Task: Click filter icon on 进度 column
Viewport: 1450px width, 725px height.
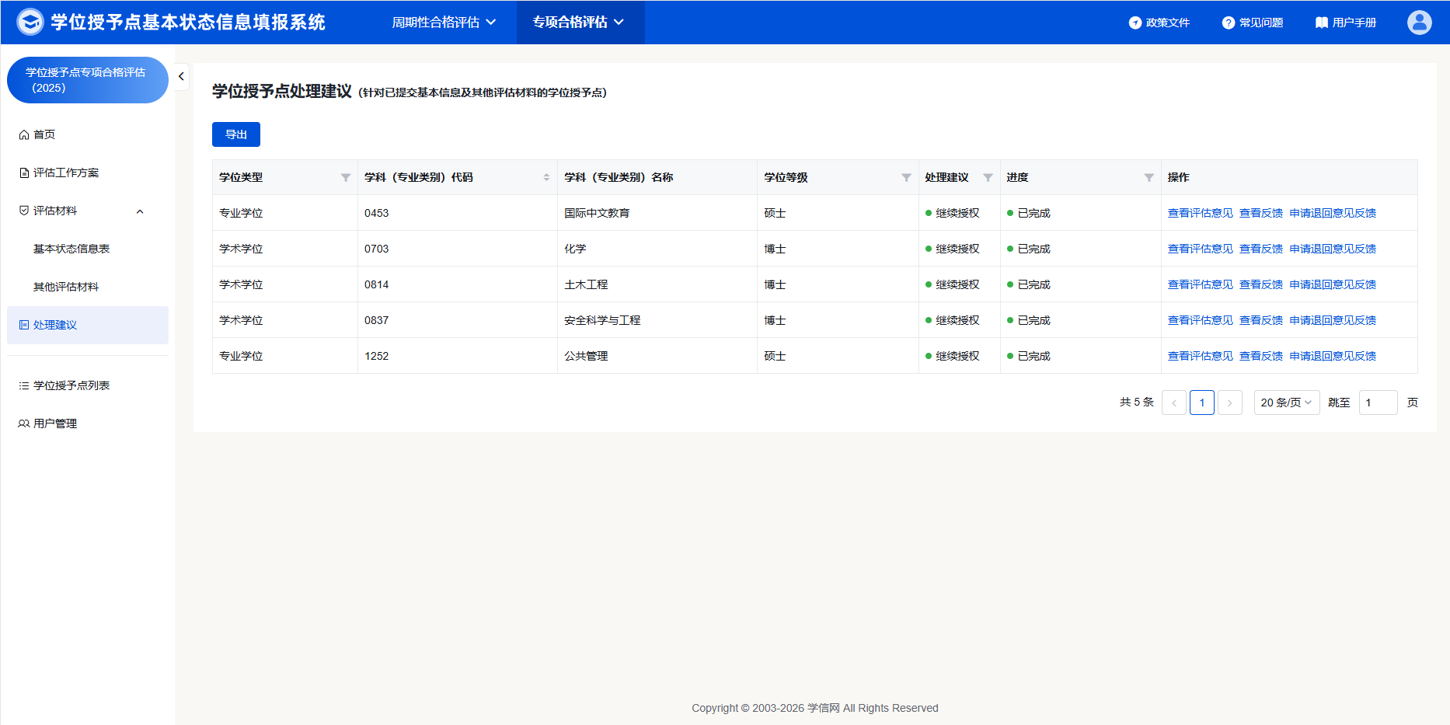Action: pyautogui.click(x=1148, y=178)
